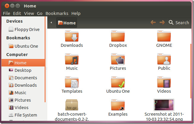Go to Downloads in the sidebar
This screenshot has height=124, width=194.
click(x=23, y=85)
